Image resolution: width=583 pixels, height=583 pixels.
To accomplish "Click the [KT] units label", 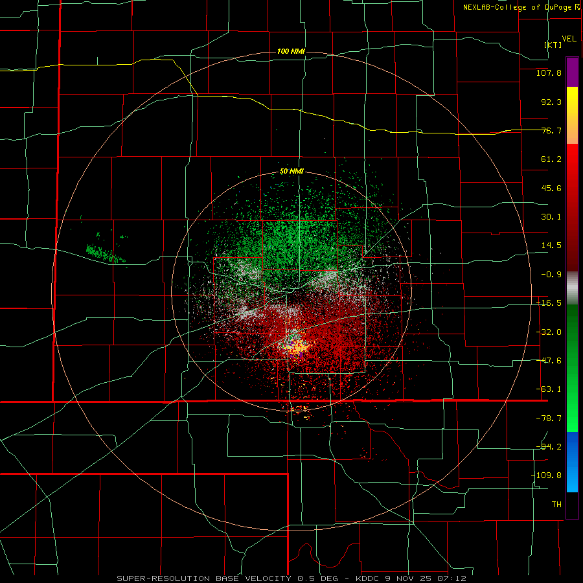I will tap(553, 45).
